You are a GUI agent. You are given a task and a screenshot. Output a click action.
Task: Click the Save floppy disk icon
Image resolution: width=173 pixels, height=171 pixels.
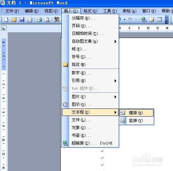[x=22, y=19]
